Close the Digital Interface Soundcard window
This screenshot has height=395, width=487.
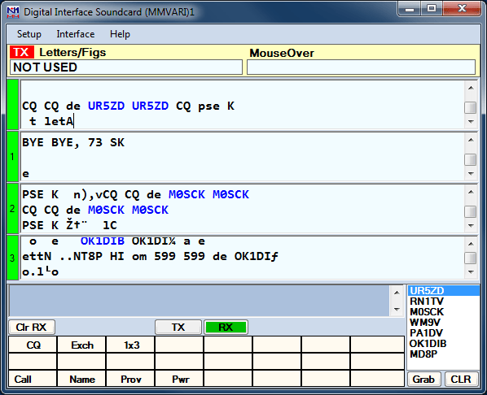pyautogui.click(x=462, y=8)
